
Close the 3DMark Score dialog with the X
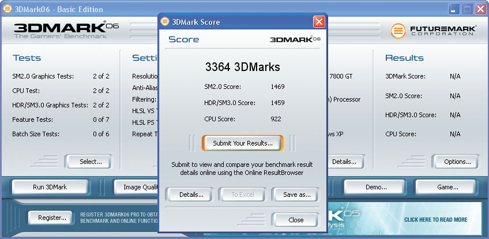click(318, 22)
